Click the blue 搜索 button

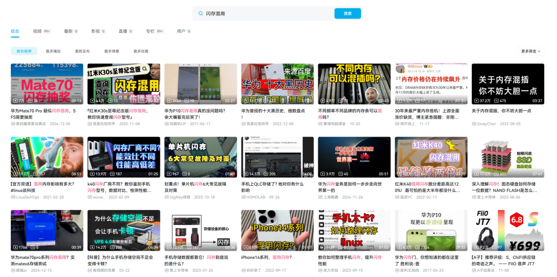pos(348,13)
